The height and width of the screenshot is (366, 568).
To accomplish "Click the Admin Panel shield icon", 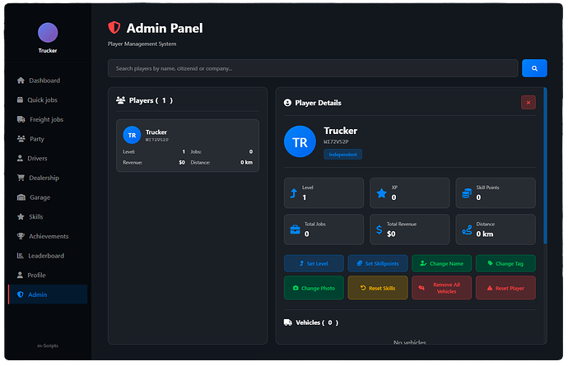I will [x=114, y=28].
